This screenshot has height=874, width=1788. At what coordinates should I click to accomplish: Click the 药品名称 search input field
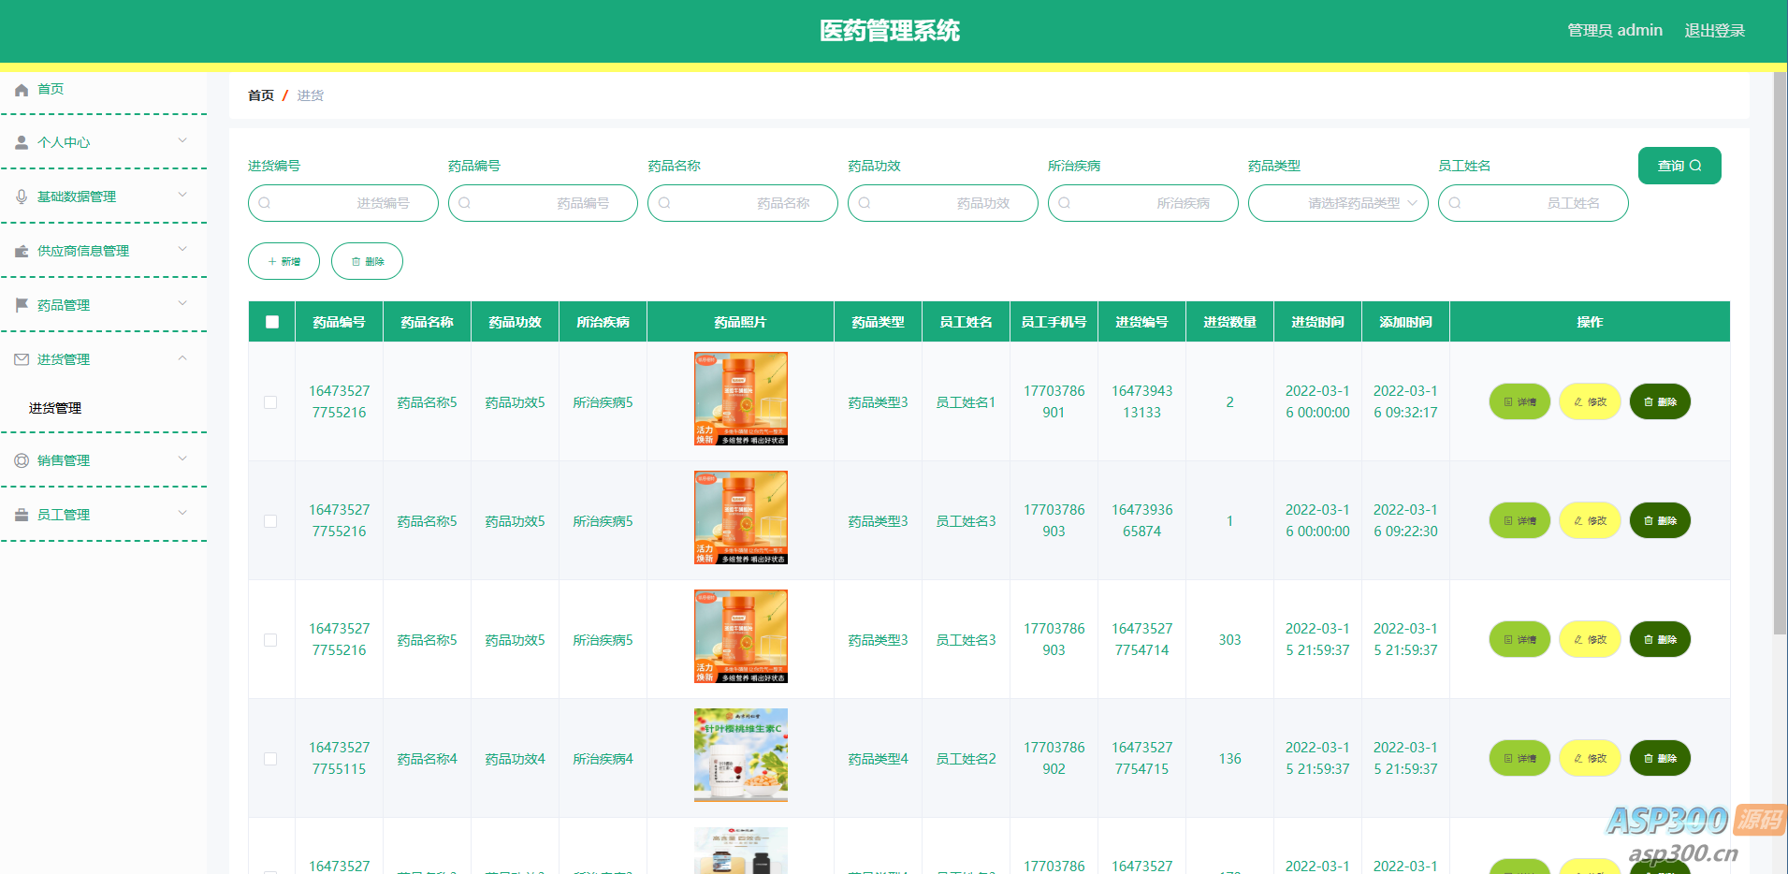coord(743,203)
